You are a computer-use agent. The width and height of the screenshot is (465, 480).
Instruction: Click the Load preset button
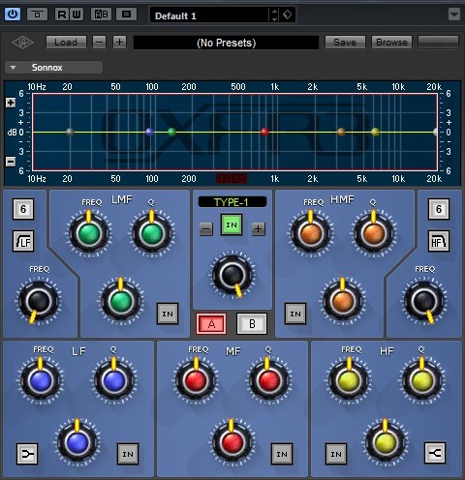click(66, 43)
